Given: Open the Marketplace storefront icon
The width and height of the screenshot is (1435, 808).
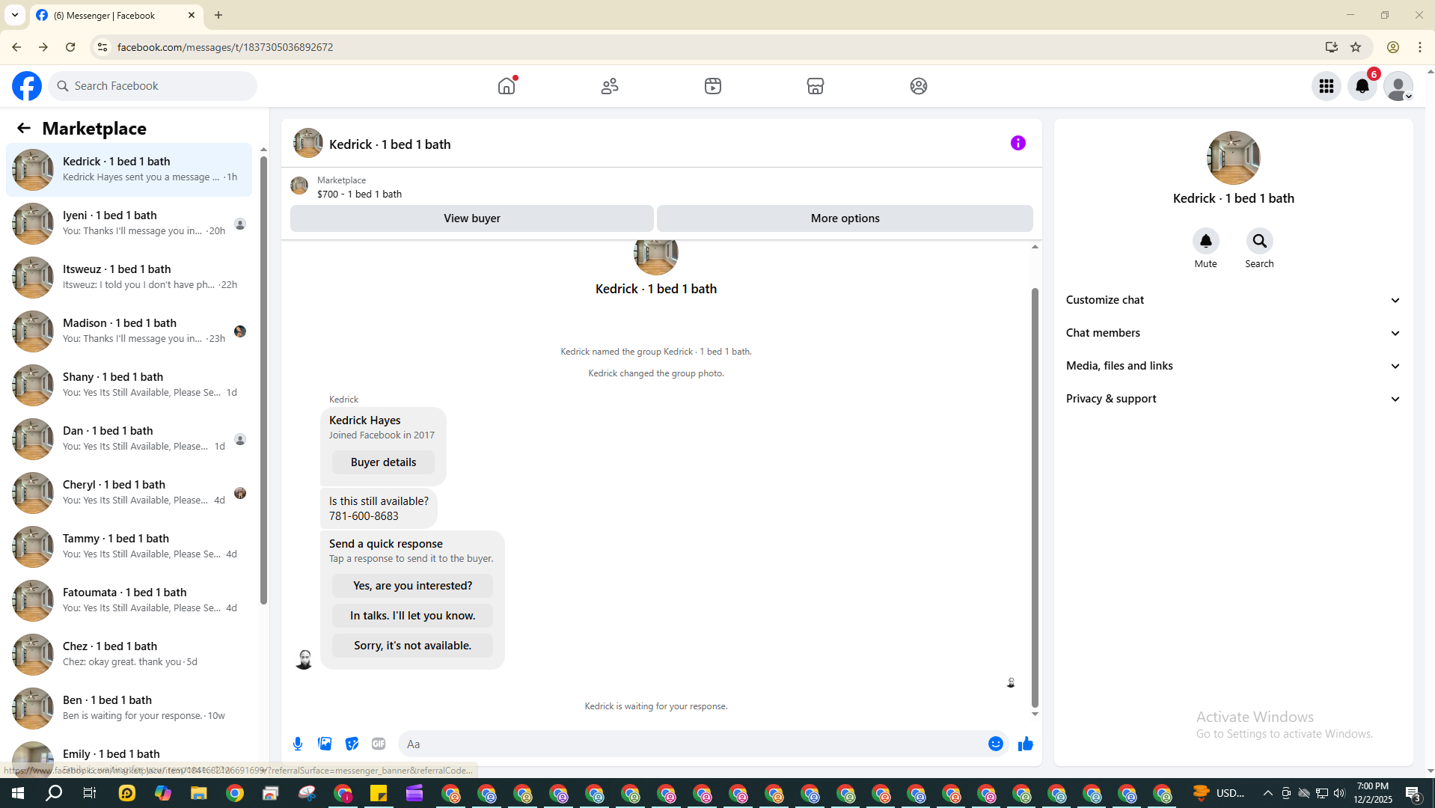Looking at the screenshot, I should 816,86.
